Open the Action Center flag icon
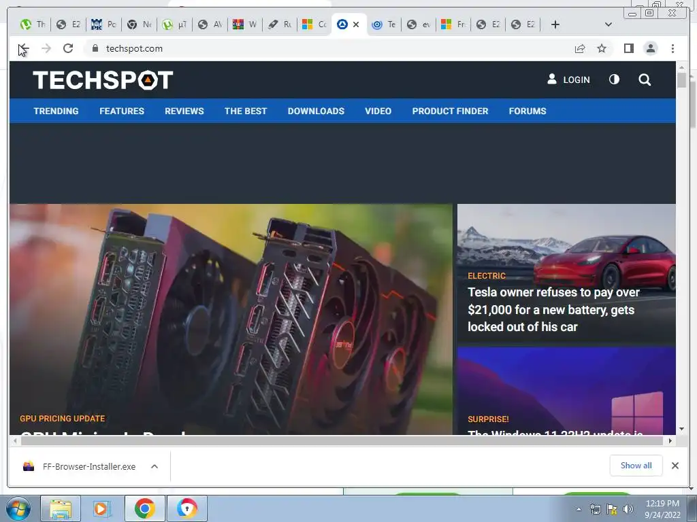This screenshot has width=697, height=522. click(x=612, y=510)
